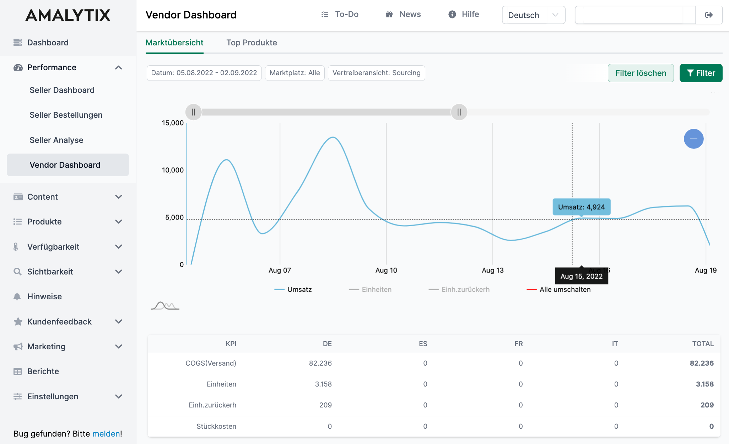Click the Marktplatz: Alle filter chip
Image resolution: width=729 pixels, height=444 pixels.
point(295,73)
